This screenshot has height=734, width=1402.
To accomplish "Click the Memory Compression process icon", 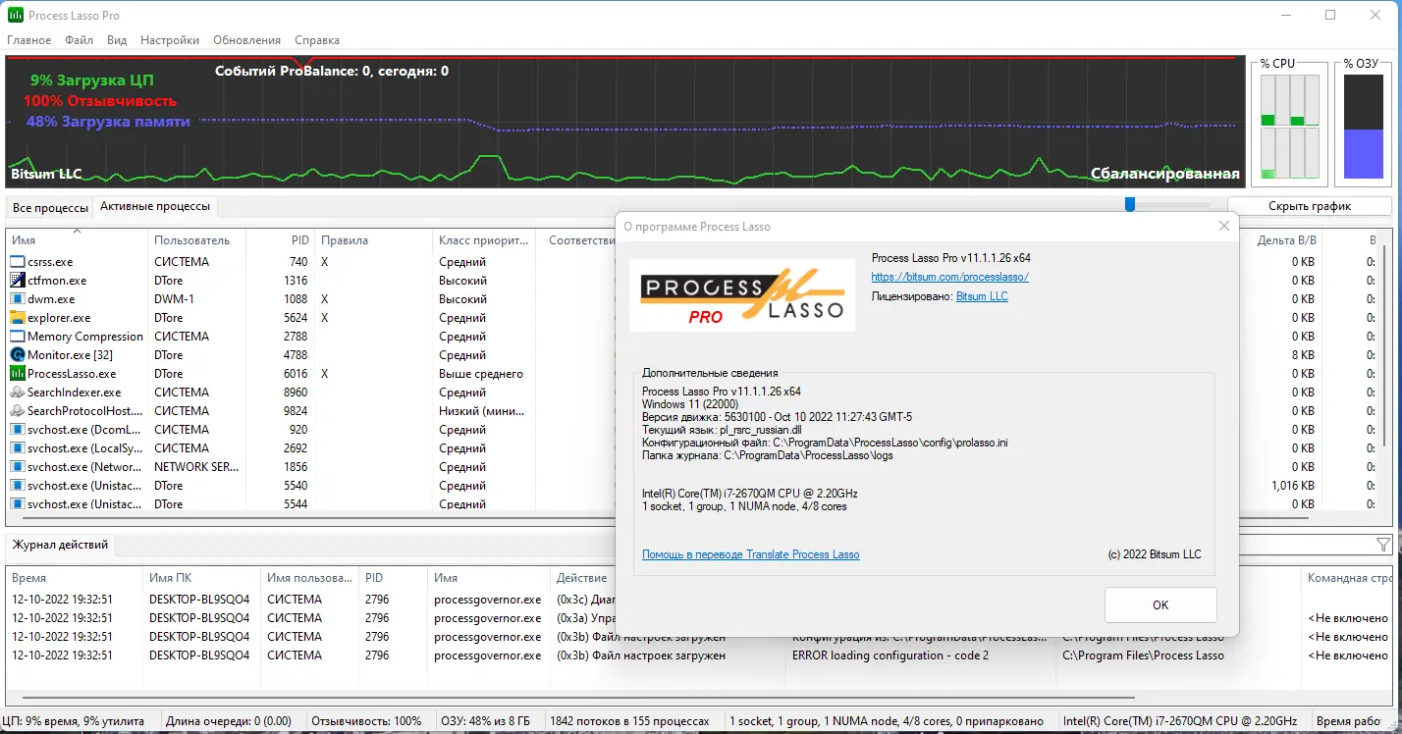I will [18, 337].
